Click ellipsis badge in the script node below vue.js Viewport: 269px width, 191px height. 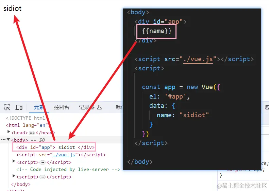coord(43,162)
